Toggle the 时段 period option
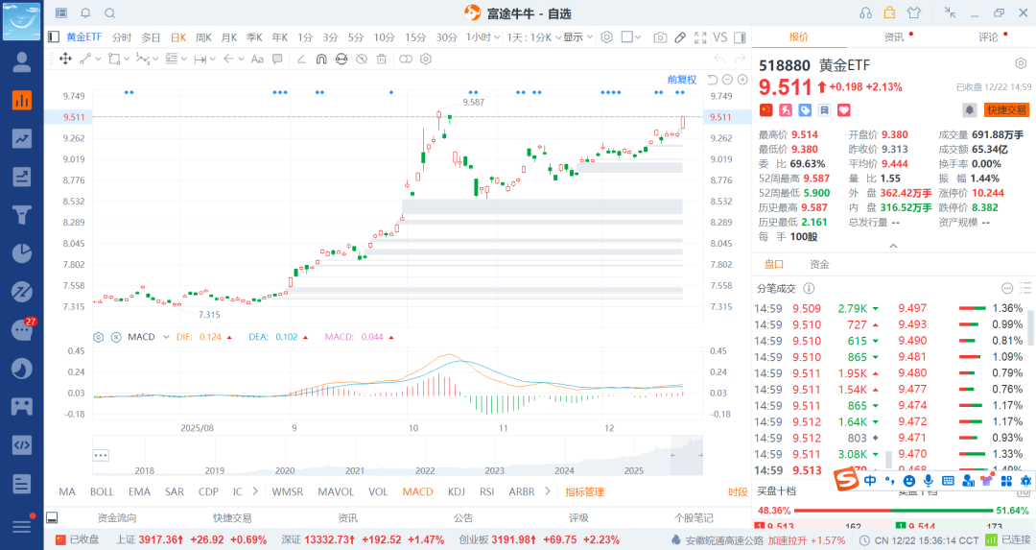Viewport: 1036px width, 550px height. click(x=738, y=491)
